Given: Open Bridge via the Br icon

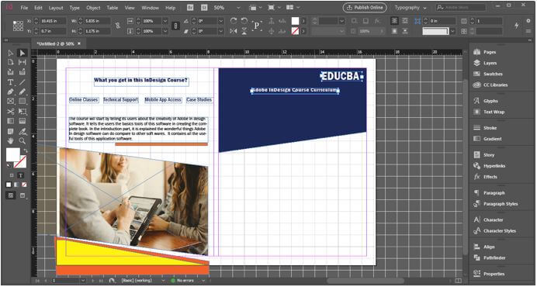Looking at the screenshot, I should click(x=191, y=8).
